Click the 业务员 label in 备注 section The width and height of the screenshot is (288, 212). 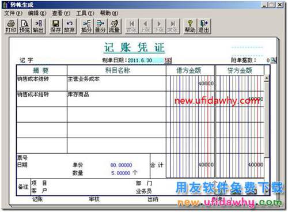pyautogui.click(x=144, y=191)
